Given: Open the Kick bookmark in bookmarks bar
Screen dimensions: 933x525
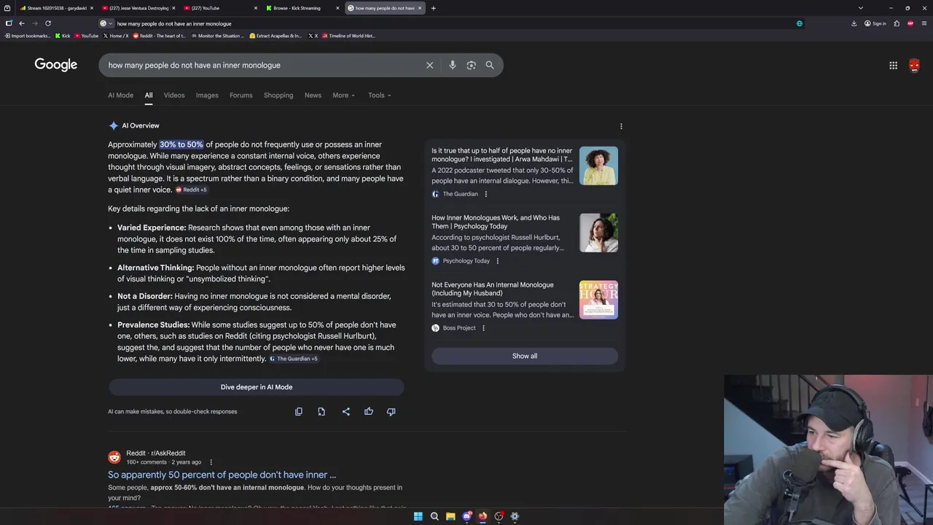Looking at the screenshot, I should 63,36.
